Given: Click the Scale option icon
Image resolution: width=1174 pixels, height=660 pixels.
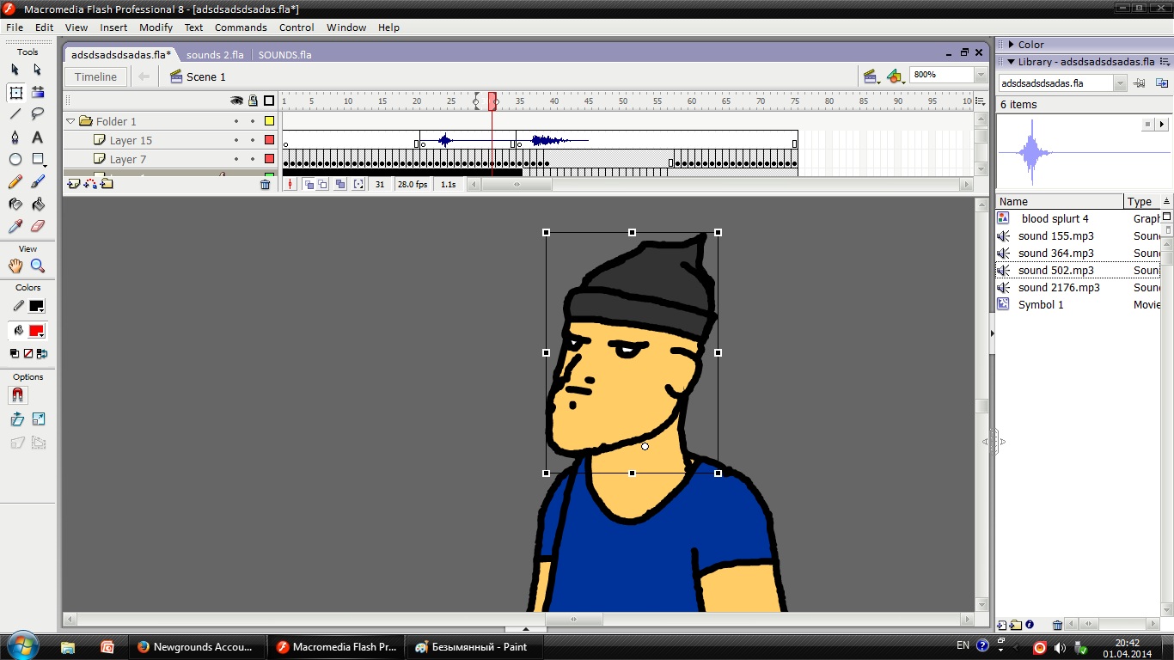Looking at the screenshot, I should [39, 419].
